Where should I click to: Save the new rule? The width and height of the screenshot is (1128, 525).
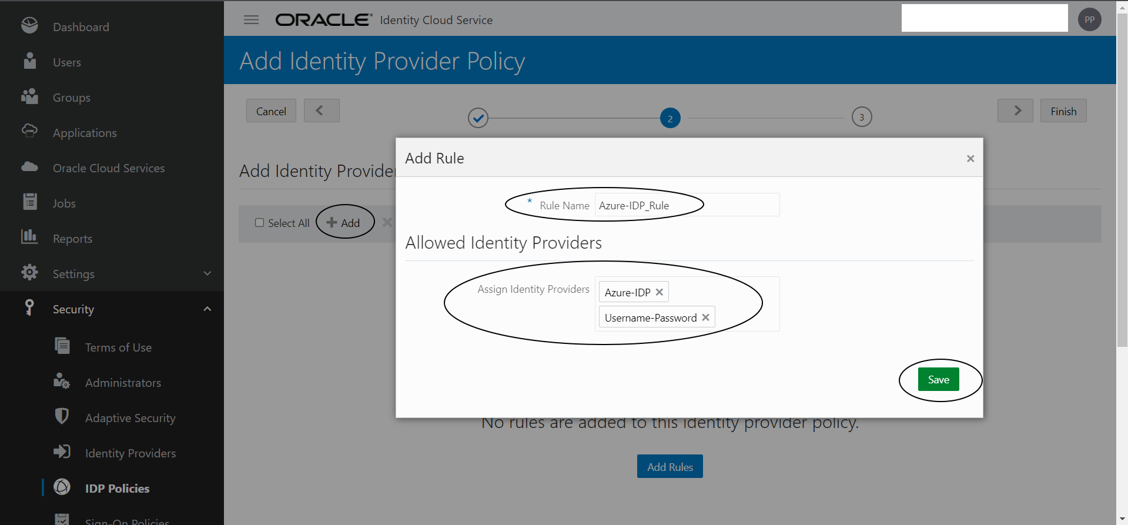[938, 380]
